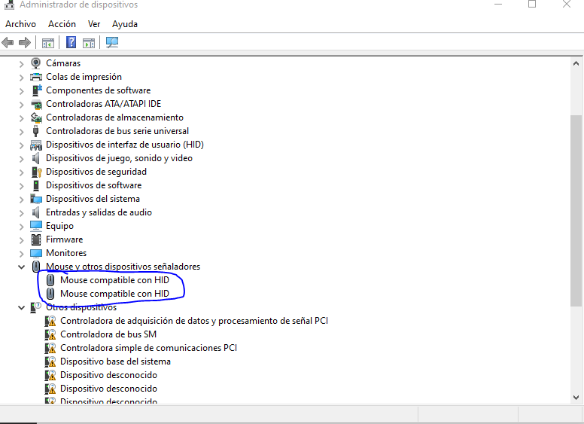This screenshot has width=584, height=424.
Task: Expand the Colas de impresión category
Action: coord(21,77)
